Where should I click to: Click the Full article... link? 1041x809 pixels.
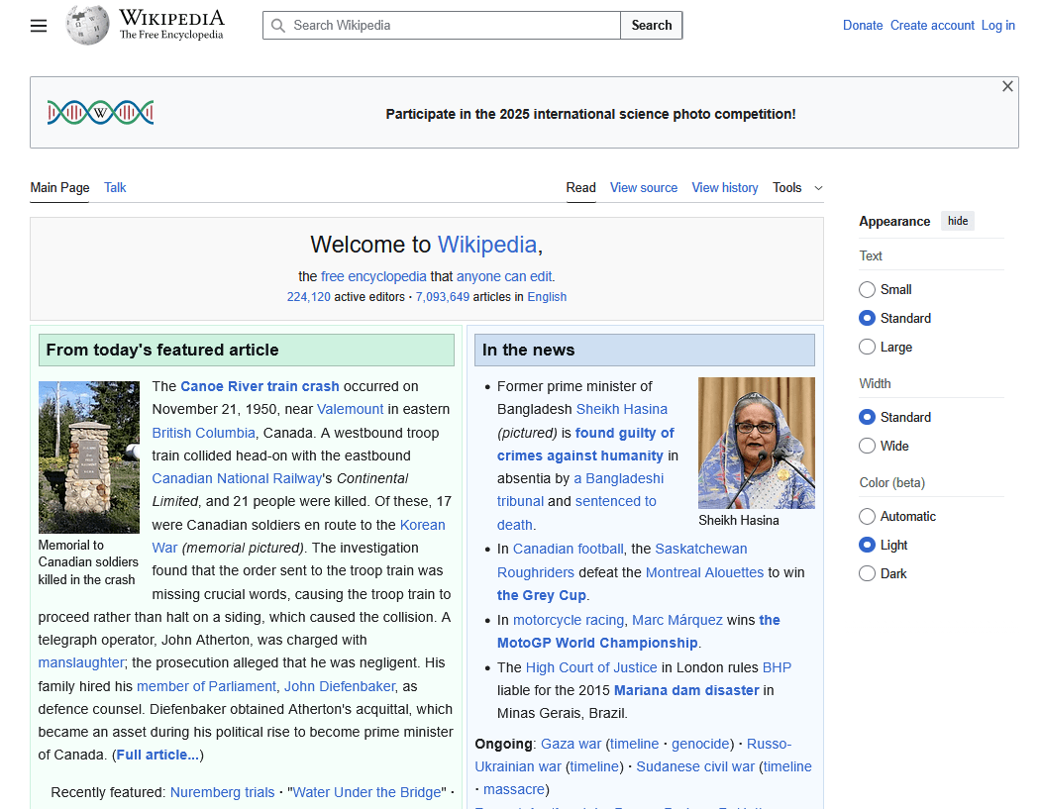click(x=158, y=755)
